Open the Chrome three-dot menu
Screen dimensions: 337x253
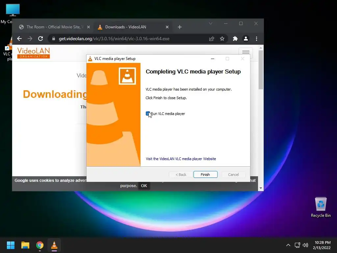(256, 39)
